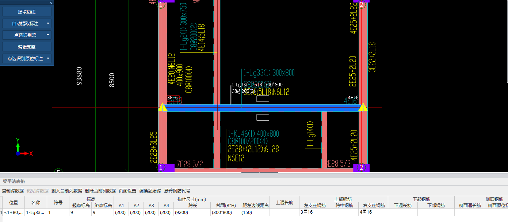Expand the 自动提取标注 dropdown arrow

[47, 23]
